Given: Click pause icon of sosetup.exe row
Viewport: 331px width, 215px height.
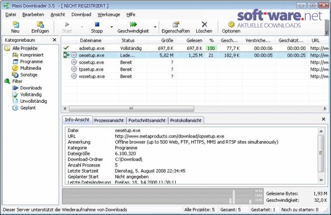Looking at the screenshot, I should pos(74,62).
